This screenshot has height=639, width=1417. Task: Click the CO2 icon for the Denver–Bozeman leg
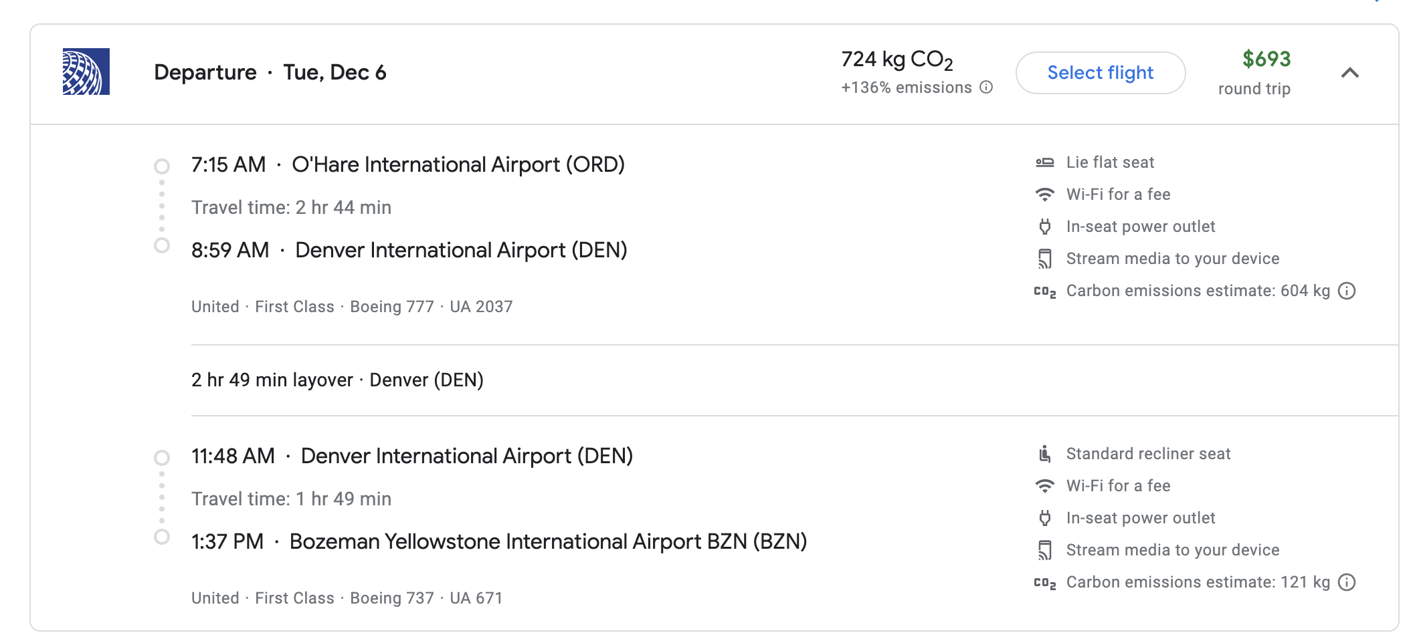point(1044,583)
